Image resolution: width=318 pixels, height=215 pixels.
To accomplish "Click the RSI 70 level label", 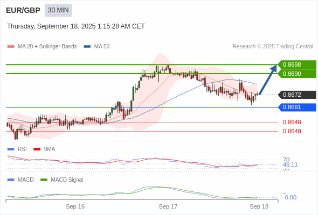I will point(286,160).
